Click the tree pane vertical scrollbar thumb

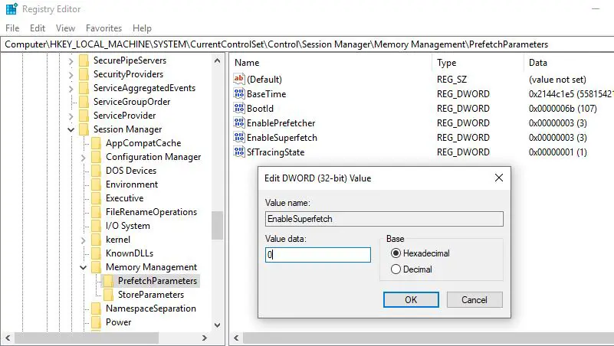tap(218, 225)
